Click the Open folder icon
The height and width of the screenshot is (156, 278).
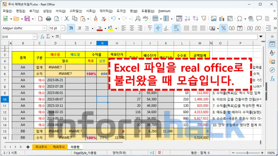tap(16, 19)
